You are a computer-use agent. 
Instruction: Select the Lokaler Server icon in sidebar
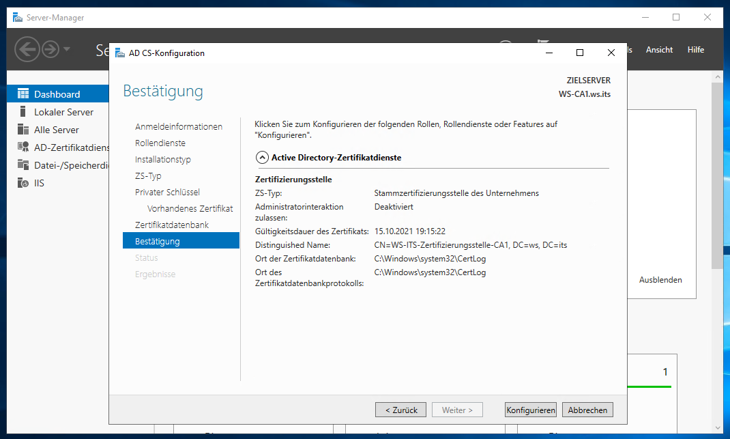coord(23,112)
